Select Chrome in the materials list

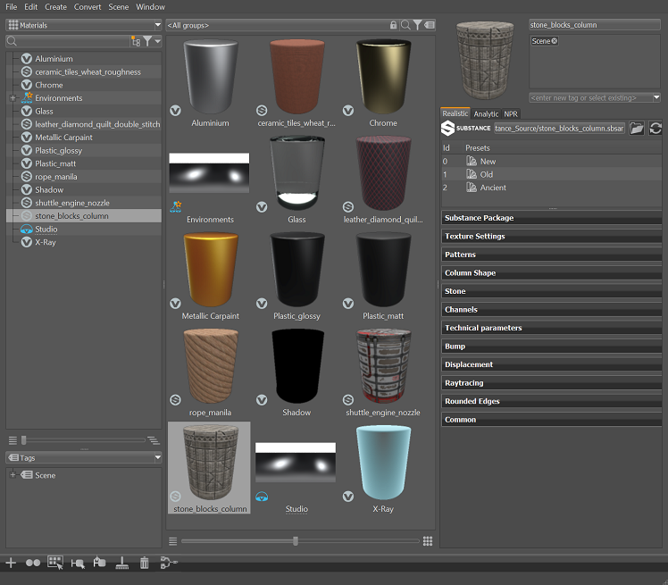[49, 86]
